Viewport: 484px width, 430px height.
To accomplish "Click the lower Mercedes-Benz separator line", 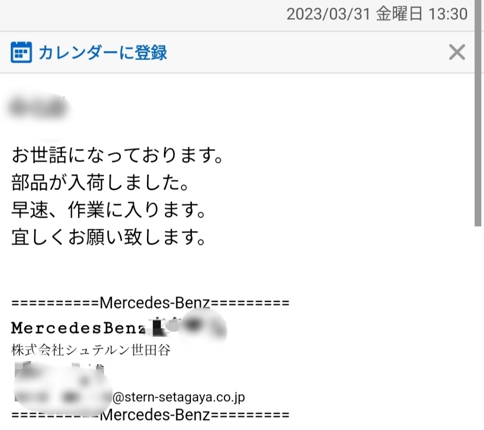I will (x=150, y=415).
